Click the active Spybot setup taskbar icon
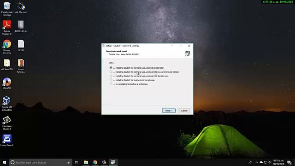 113,162
